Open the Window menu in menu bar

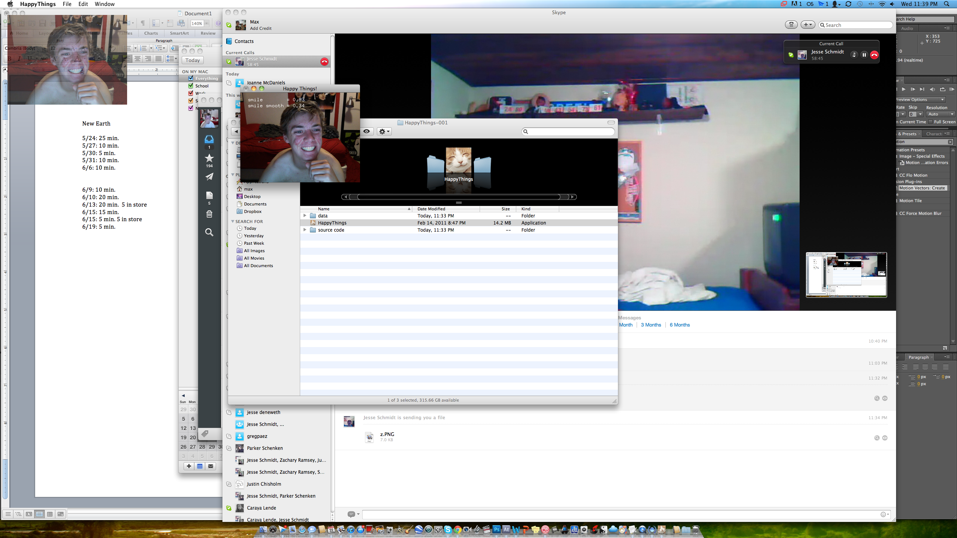click(x=105, y=4)
